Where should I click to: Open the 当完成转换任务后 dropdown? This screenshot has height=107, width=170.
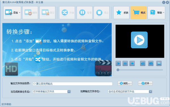[52, 92]
